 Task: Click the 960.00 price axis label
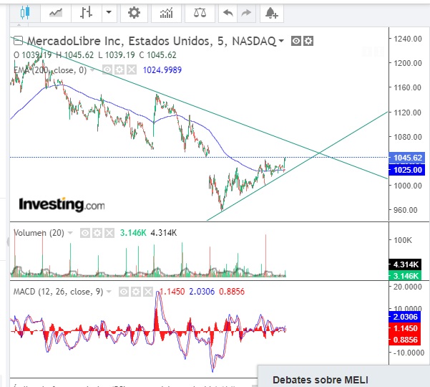pyautogui.click(x=406, y=210)
